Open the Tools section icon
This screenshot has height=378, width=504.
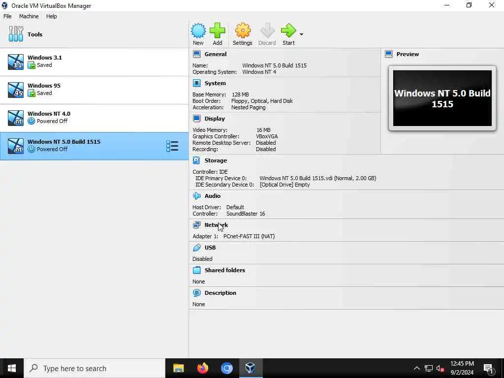16,34
